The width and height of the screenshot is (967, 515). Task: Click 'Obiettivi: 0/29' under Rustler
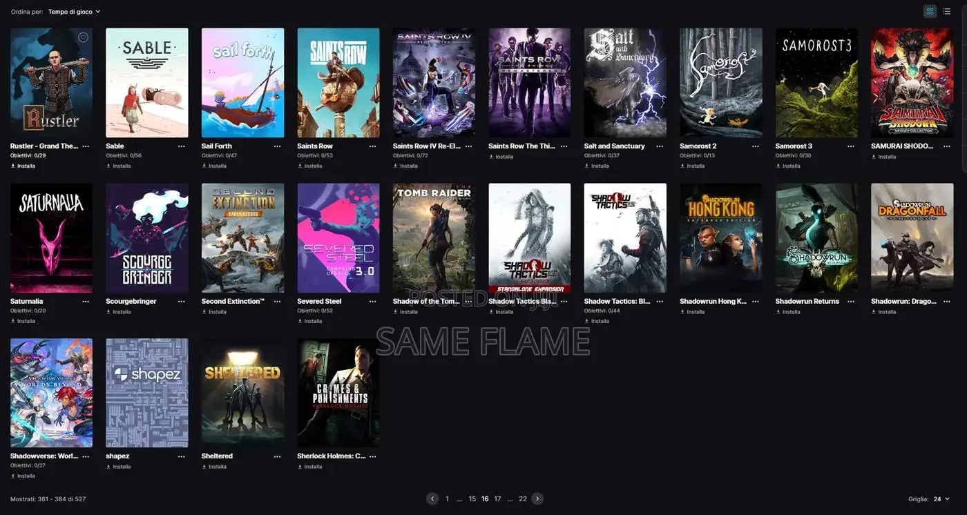28,156
